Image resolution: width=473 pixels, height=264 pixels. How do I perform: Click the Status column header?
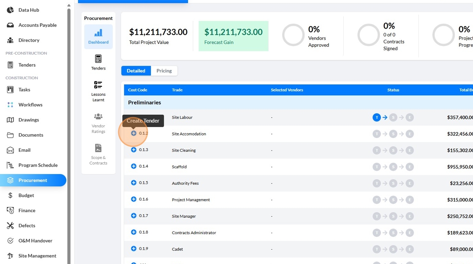coord(393,90)
